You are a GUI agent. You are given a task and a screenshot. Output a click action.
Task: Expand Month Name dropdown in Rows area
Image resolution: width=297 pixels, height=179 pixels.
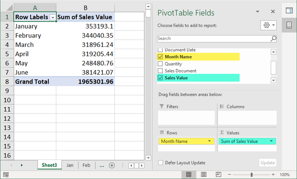click(x=209, y=141)
